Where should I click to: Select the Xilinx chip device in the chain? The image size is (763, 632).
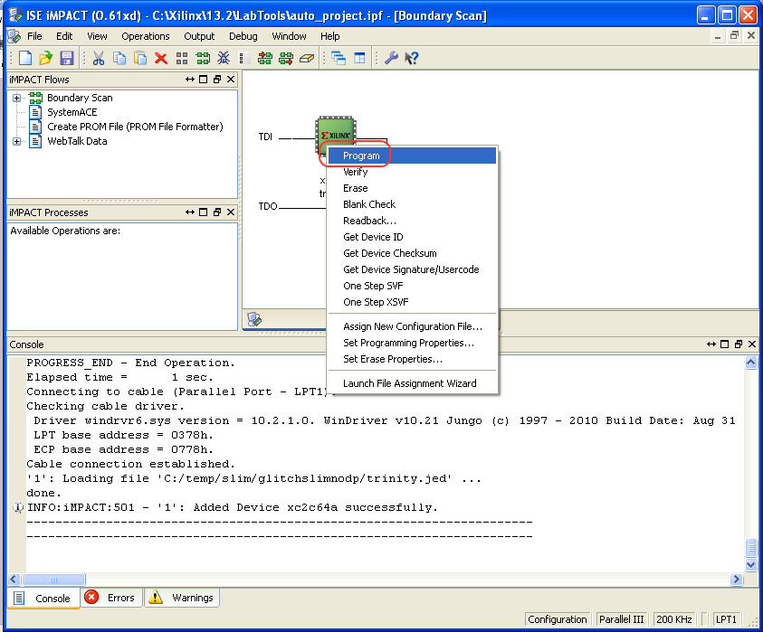(x=335, y=133)
